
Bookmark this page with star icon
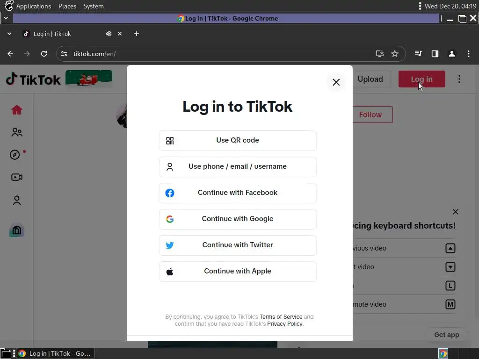pyautogui.click(x=395, y=54)
